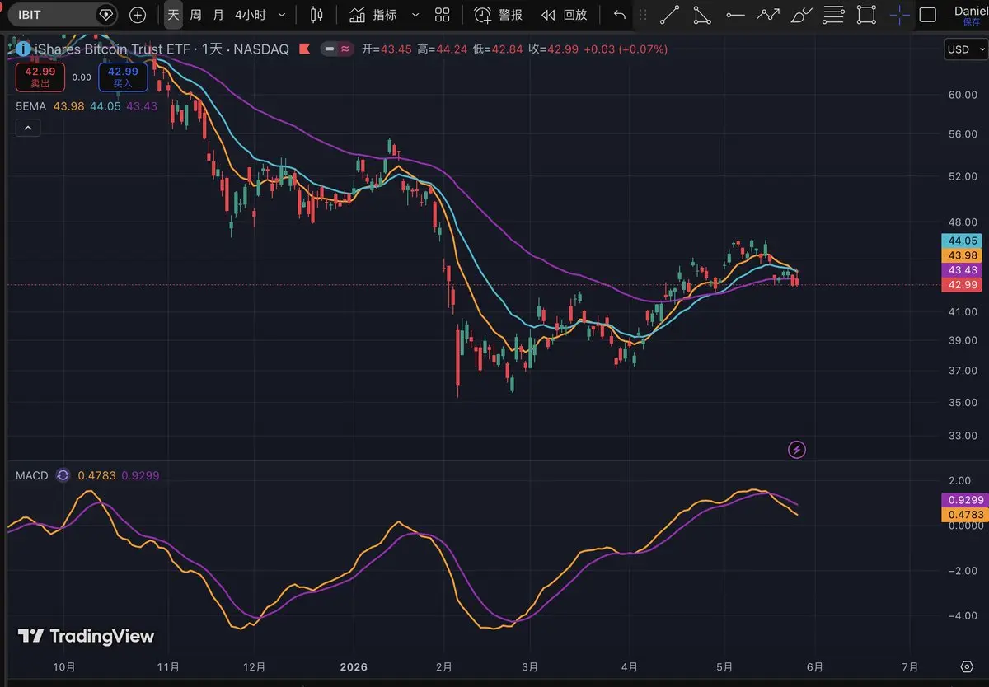Click the 5月 label on the time axis

tap(724, 666)
